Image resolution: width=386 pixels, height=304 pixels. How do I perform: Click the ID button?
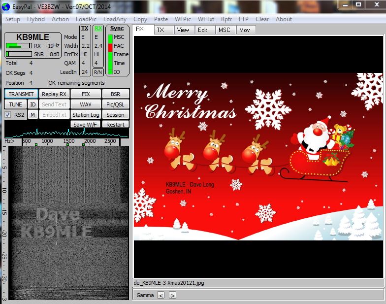tap(32, 104)
